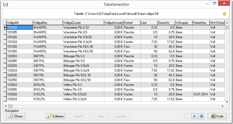Click cell Bitburger Pils KEG 30
This screenshot has width=233, height=124.
84,75
